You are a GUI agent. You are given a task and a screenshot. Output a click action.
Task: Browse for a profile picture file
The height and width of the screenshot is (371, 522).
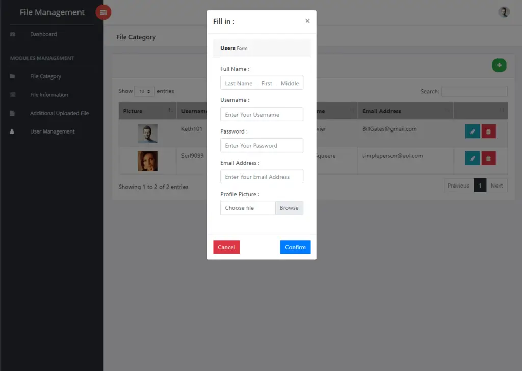tap(289, 208)
